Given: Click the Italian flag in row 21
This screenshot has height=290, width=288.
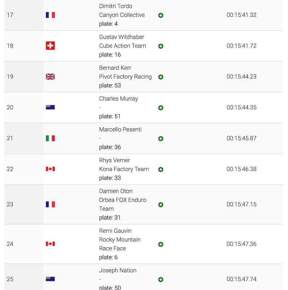Looking at the screenshot, I should [50, 138].
